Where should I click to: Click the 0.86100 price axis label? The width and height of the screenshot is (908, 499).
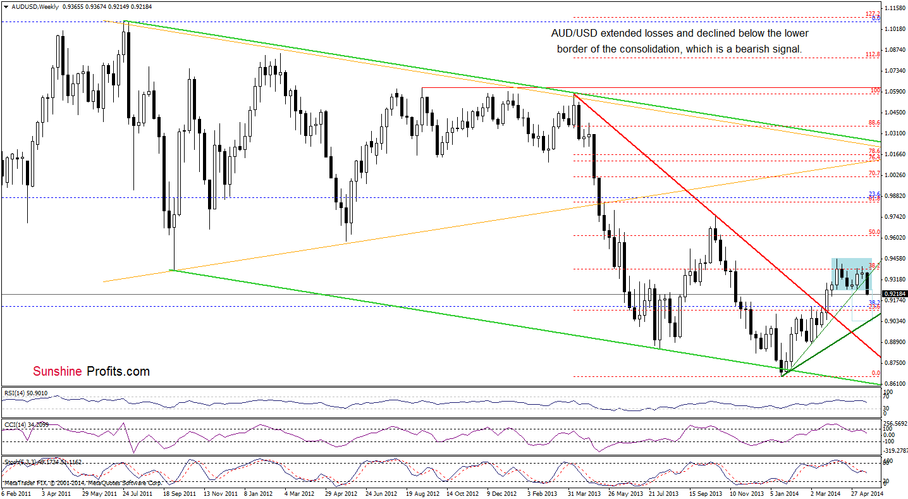pyautogui.click(x=894, y=384)
